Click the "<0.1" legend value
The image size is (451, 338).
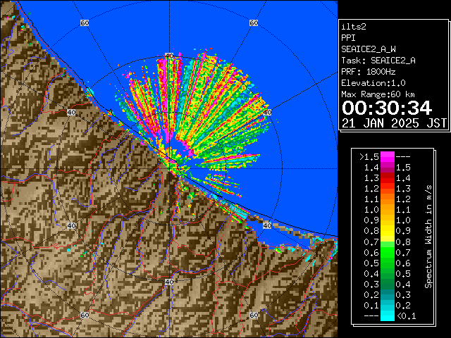[x=406, y=316]
